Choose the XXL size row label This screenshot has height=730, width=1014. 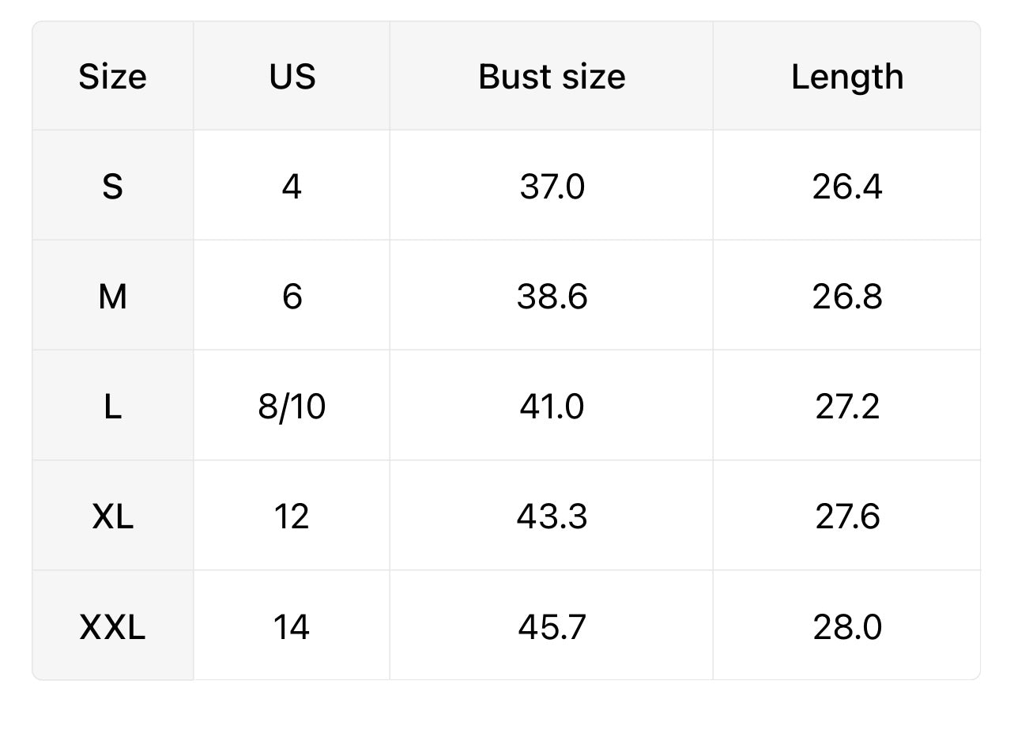[112, 627]
